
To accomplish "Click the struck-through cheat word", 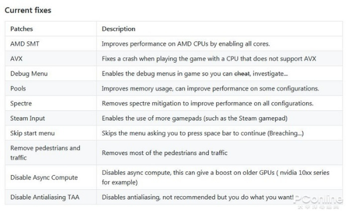I will click(x=242, y=74).
